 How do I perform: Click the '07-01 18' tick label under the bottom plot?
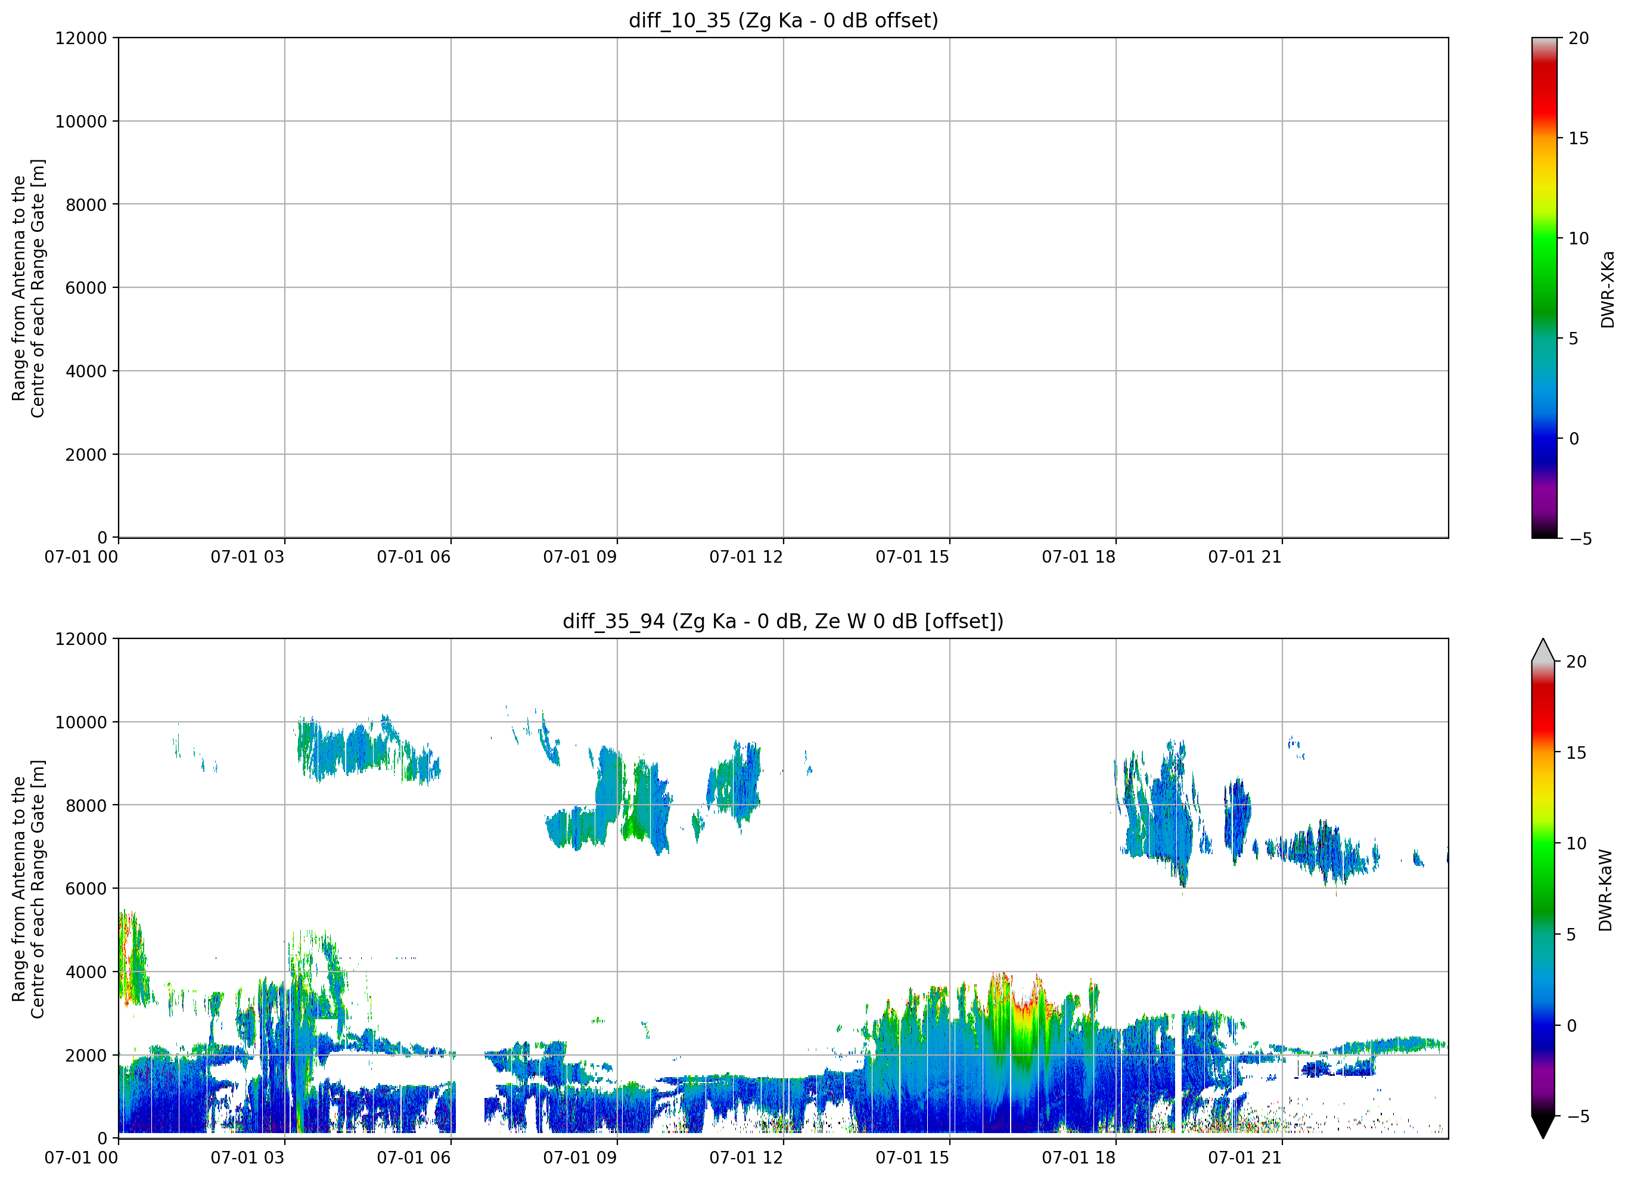(1078, 1158)
